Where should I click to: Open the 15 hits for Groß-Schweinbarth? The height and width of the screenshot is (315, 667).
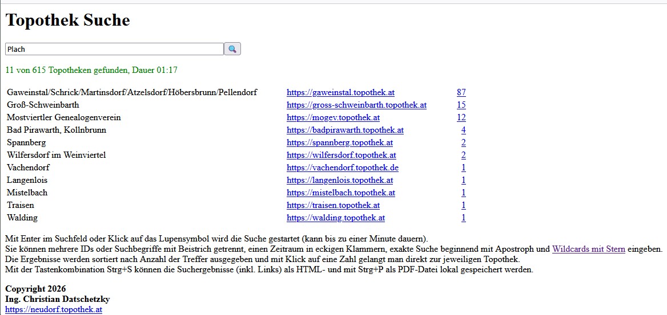tap(461, 105)
